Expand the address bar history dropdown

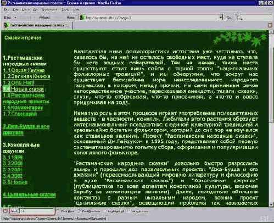point(221,18)
